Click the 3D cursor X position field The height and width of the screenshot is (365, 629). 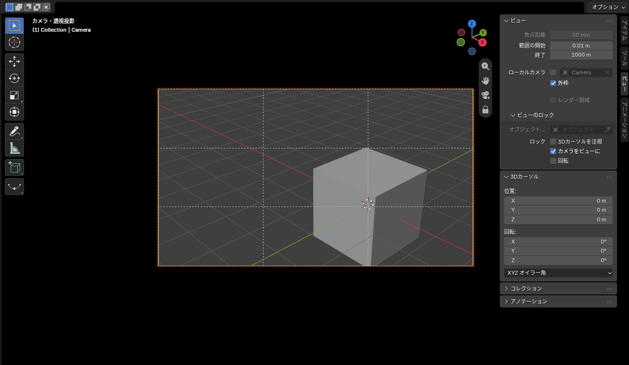click(x=558, y=201)
